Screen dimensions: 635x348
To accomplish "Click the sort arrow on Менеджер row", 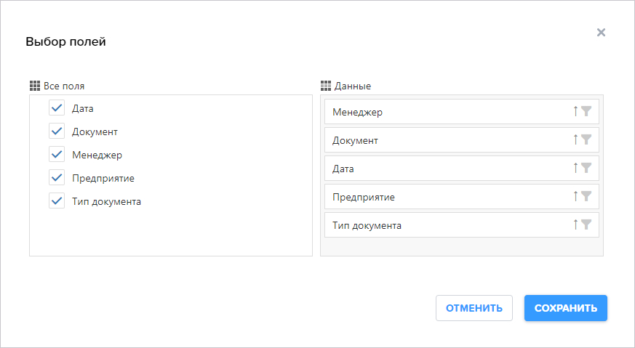I will [575, 111].
